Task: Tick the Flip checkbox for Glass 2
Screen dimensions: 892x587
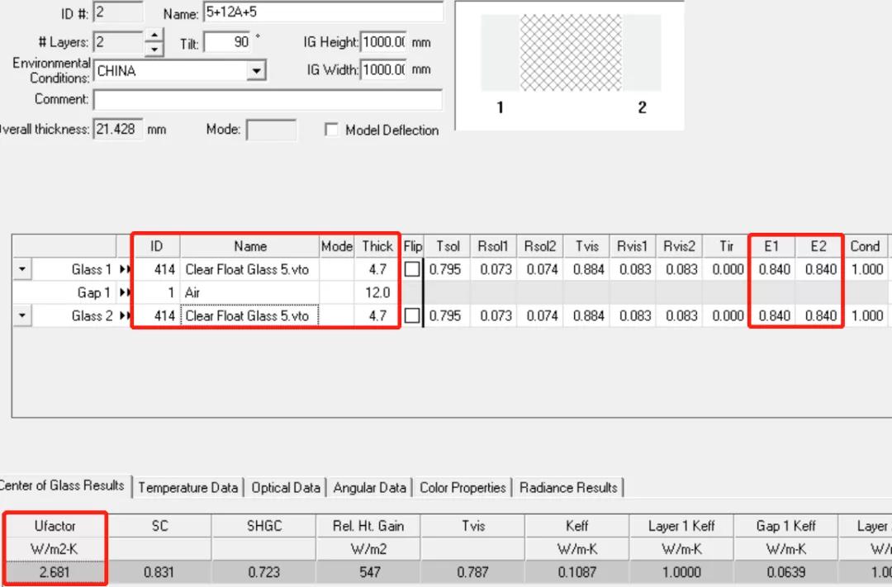Action: [412, 315]
